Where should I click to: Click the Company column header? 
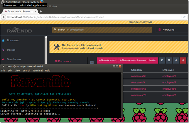(136, 70)
